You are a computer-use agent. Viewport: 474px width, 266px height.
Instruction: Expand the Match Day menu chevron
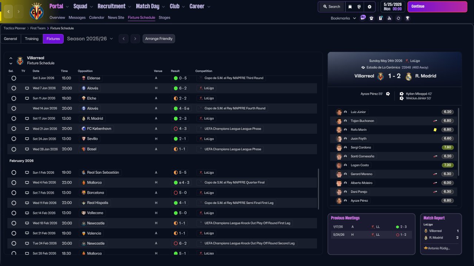tap(163, 7)
